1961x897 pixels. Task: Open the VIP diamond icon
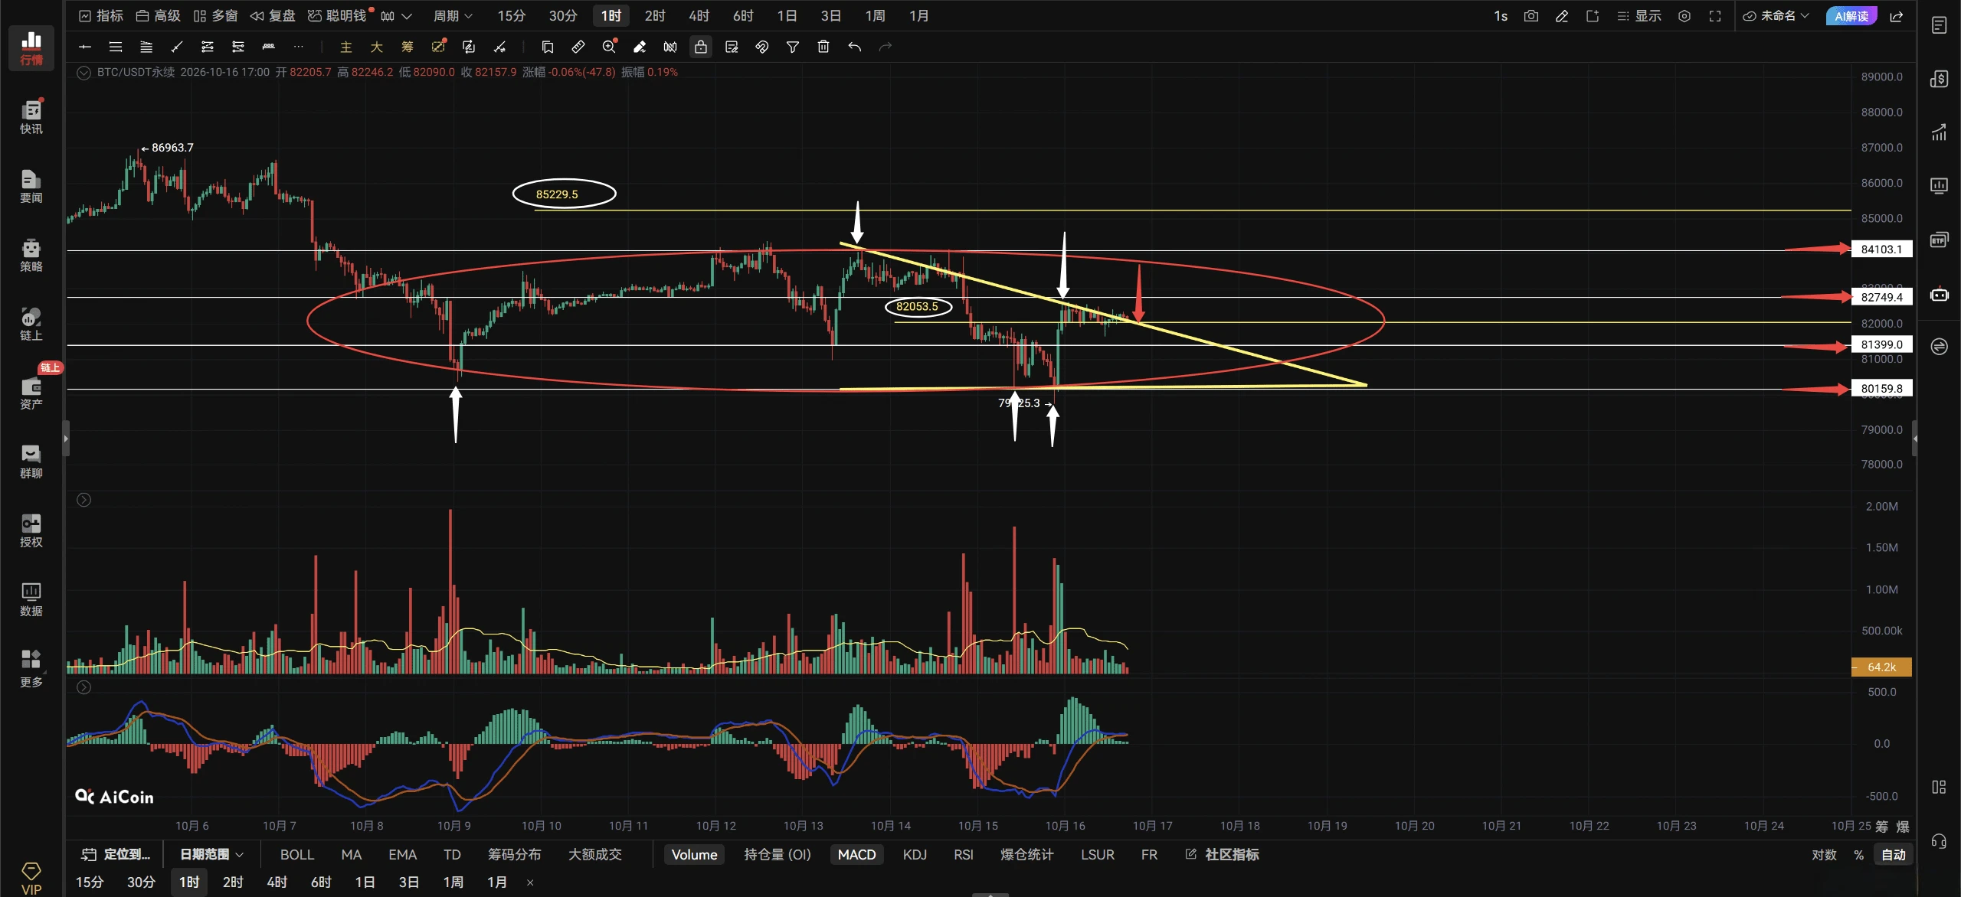tap(31, 877)
